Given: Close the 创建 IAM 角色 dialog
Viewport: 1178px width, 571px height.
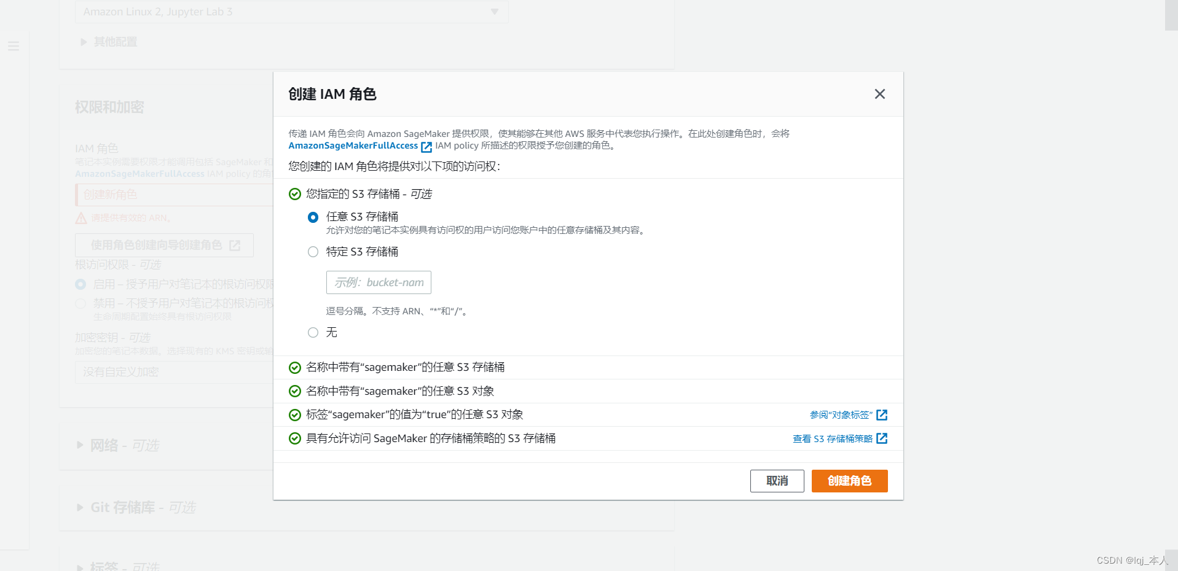Looking at the screenshot, I should (x=879, y=94).
